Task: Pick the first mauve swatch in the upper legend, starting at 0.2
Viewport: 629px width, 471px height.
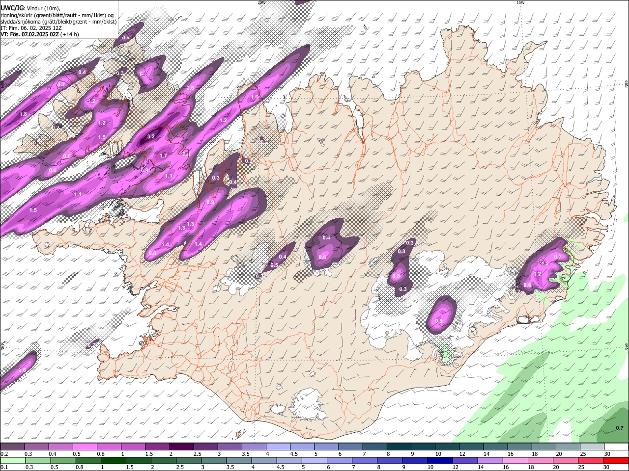Action: (x=13, y=446)
